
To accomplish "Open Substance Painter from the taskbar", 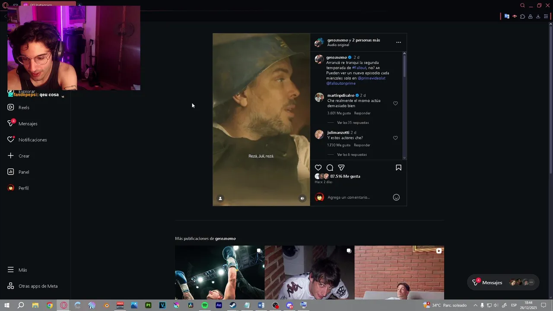I will 148,305.
